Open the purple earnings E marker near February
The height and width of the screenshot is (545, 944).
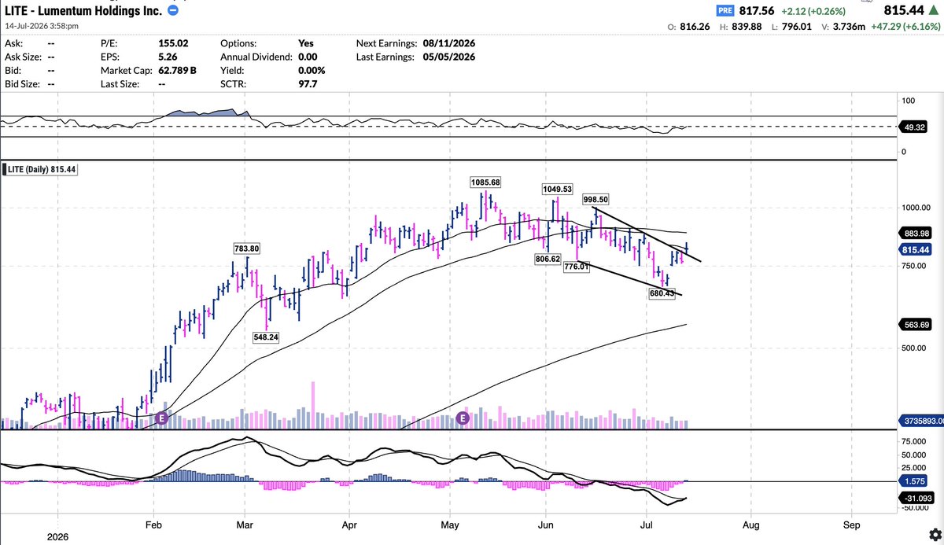(163, 418)
